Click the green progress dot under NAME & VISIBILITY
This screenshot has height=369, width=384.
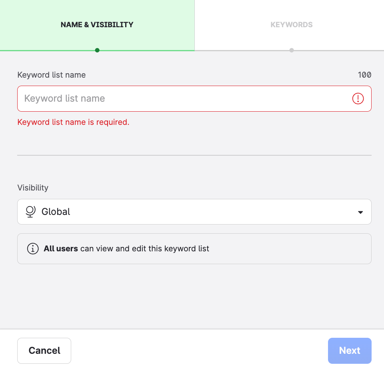pyautogui.click(x=97, y=50)
